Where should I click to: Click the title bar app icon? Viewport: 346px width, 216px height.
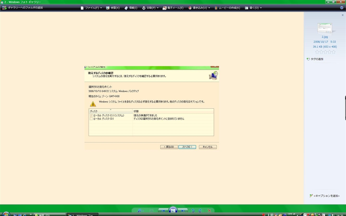point(2,2)
